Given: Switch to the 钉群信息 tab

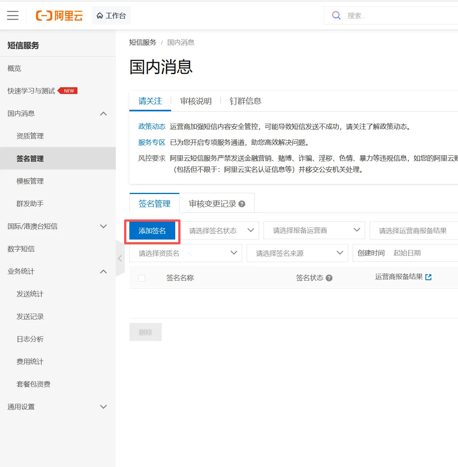Looking at the screenshot, I should point(246,101).
